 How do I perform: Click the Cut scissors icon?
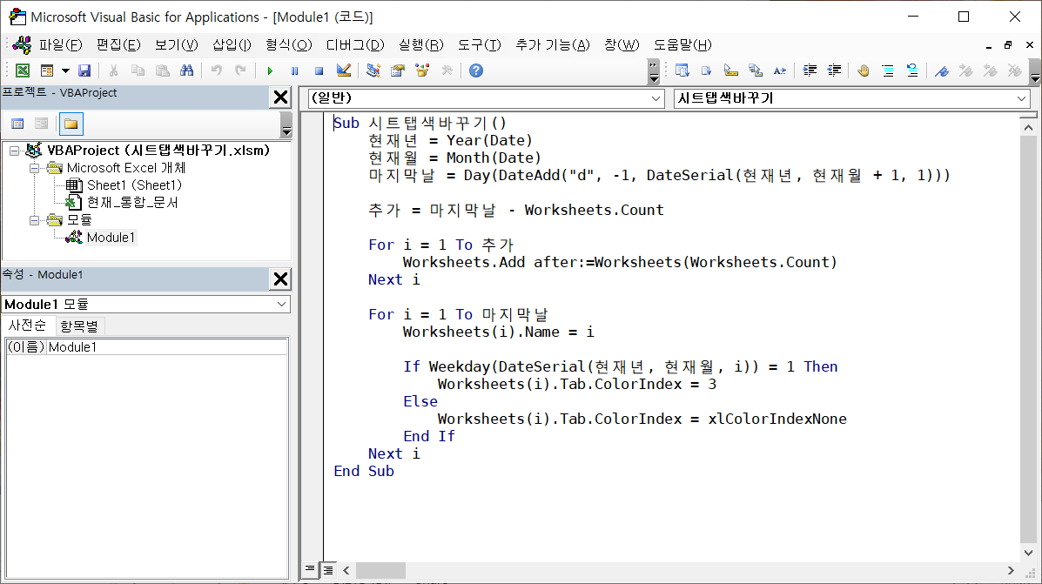pyautogui.click(x=114, y=70)
